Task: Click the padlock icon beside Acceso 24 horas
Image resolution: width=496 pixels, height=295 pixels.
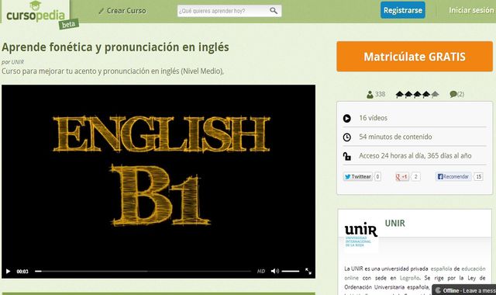Action: pos(347,156)
